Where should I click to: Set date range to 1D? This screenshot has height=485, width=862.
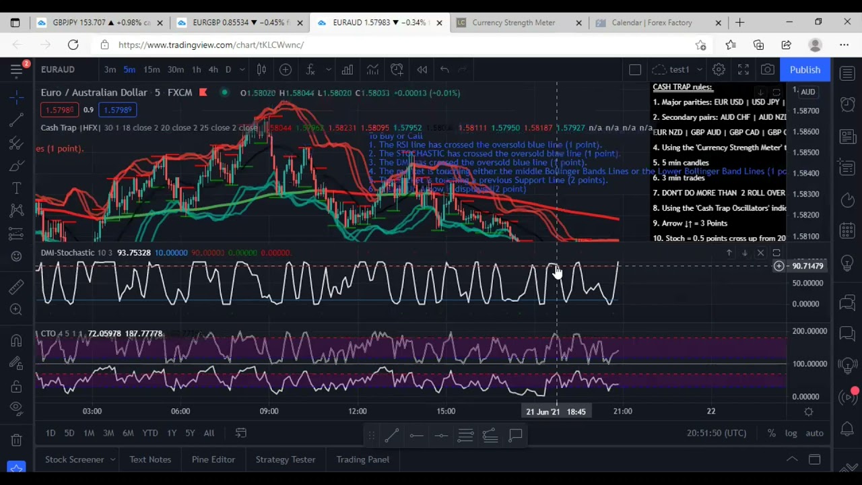click(51, 433)
